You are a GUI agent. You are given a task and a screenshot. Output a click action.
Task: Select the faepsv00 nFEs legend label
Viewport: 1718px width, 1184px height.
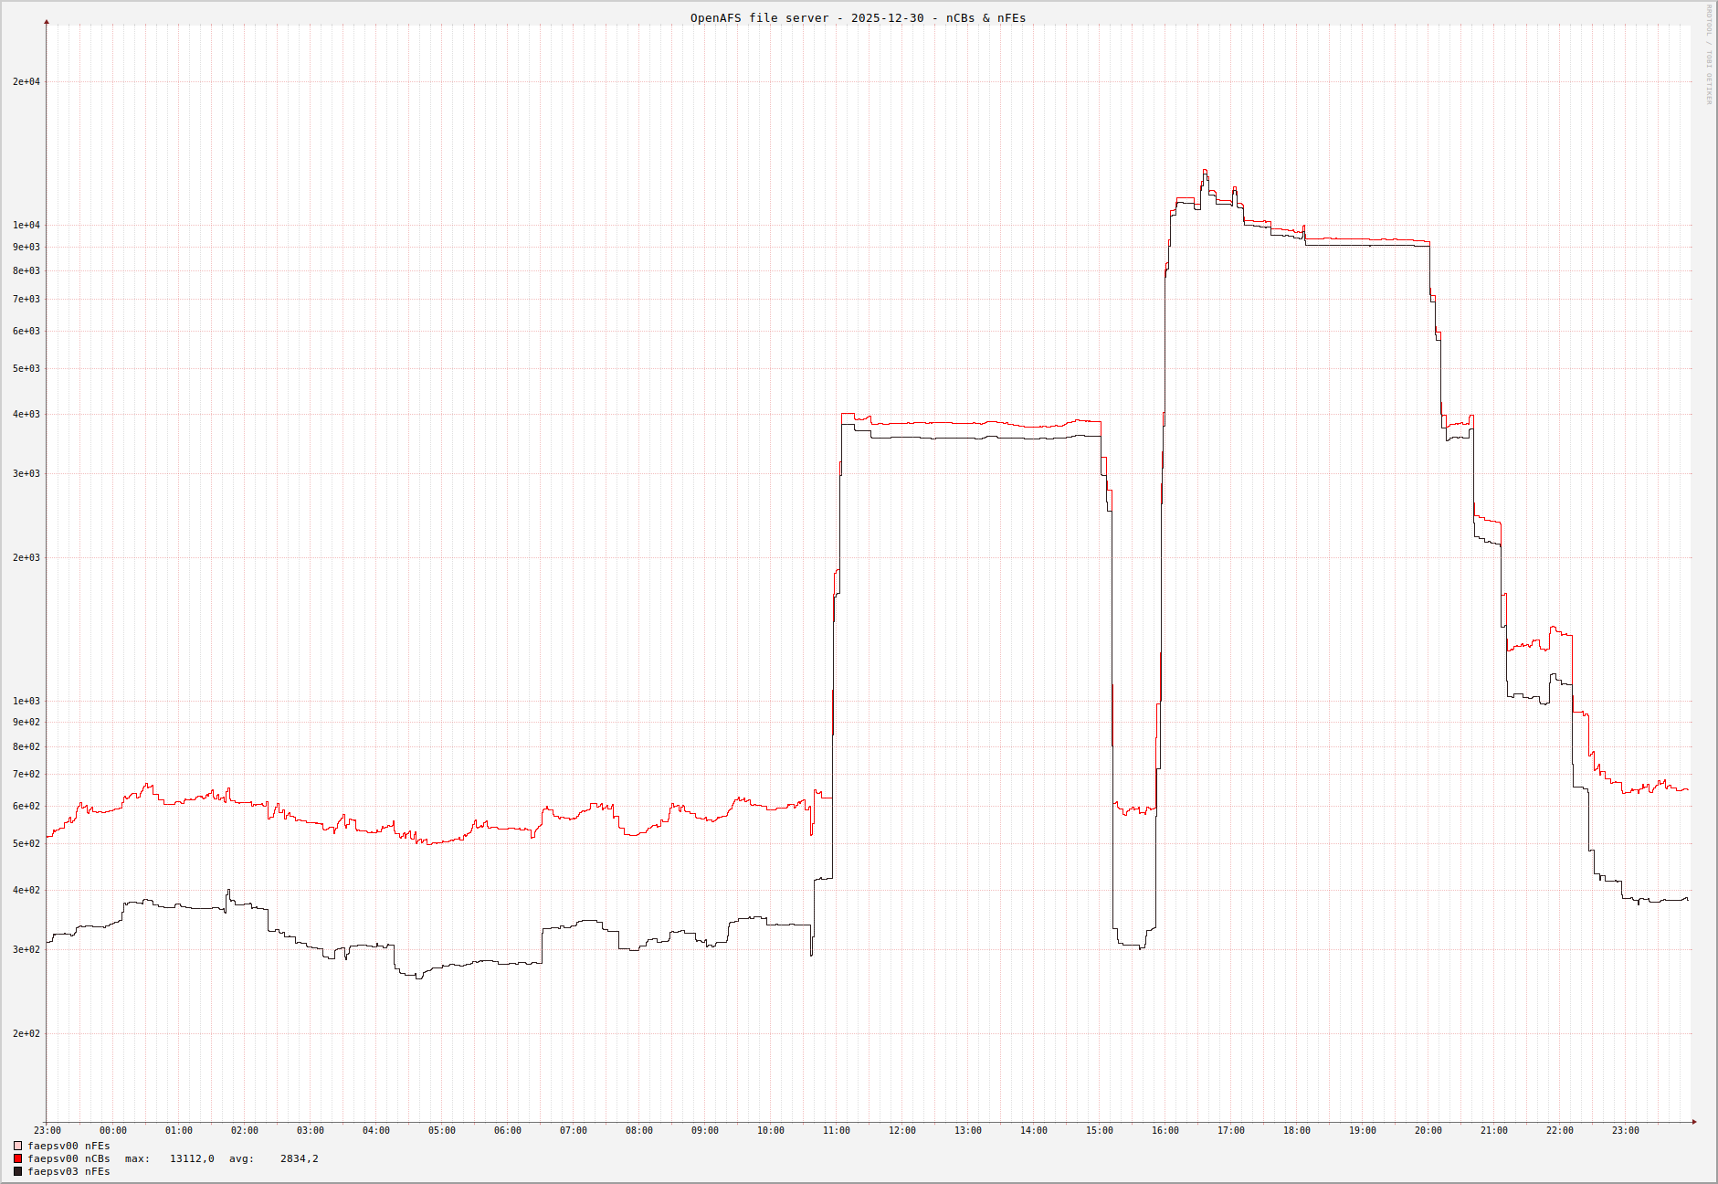(69, 1146)
